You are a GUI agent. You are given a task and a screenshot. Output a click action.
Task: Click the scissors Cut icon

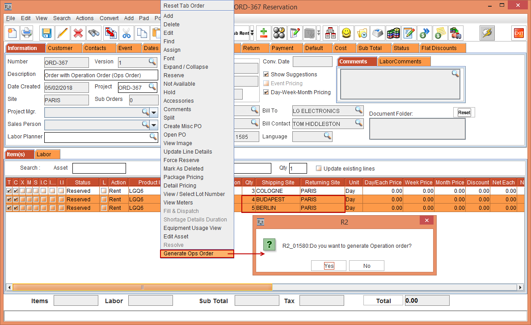126,33
